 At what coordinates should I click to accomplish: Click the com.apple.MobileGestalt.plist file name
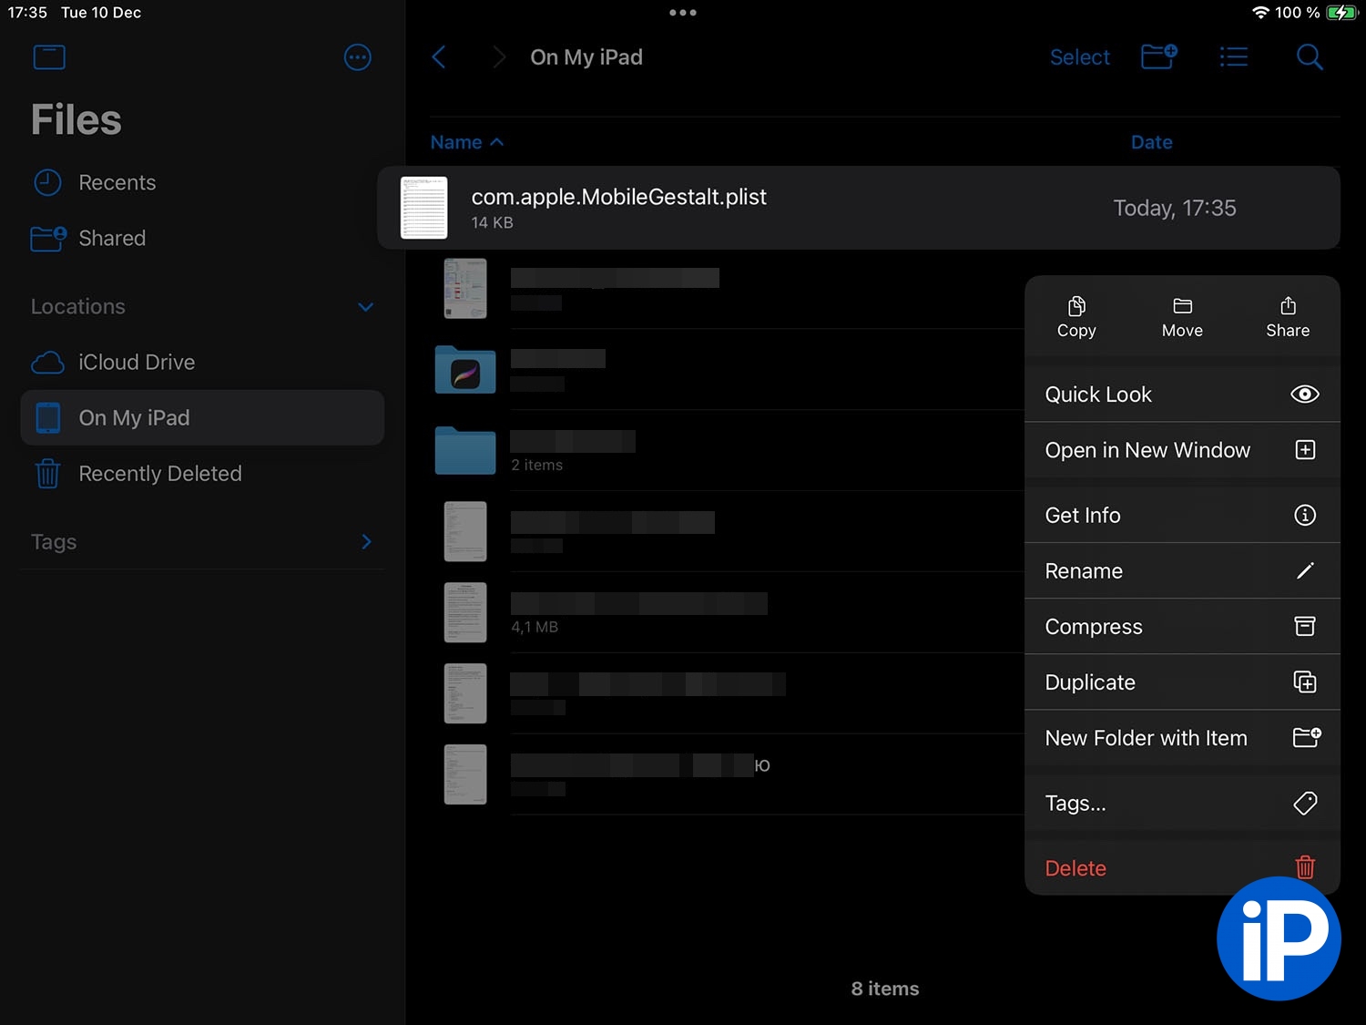(618, 197)
